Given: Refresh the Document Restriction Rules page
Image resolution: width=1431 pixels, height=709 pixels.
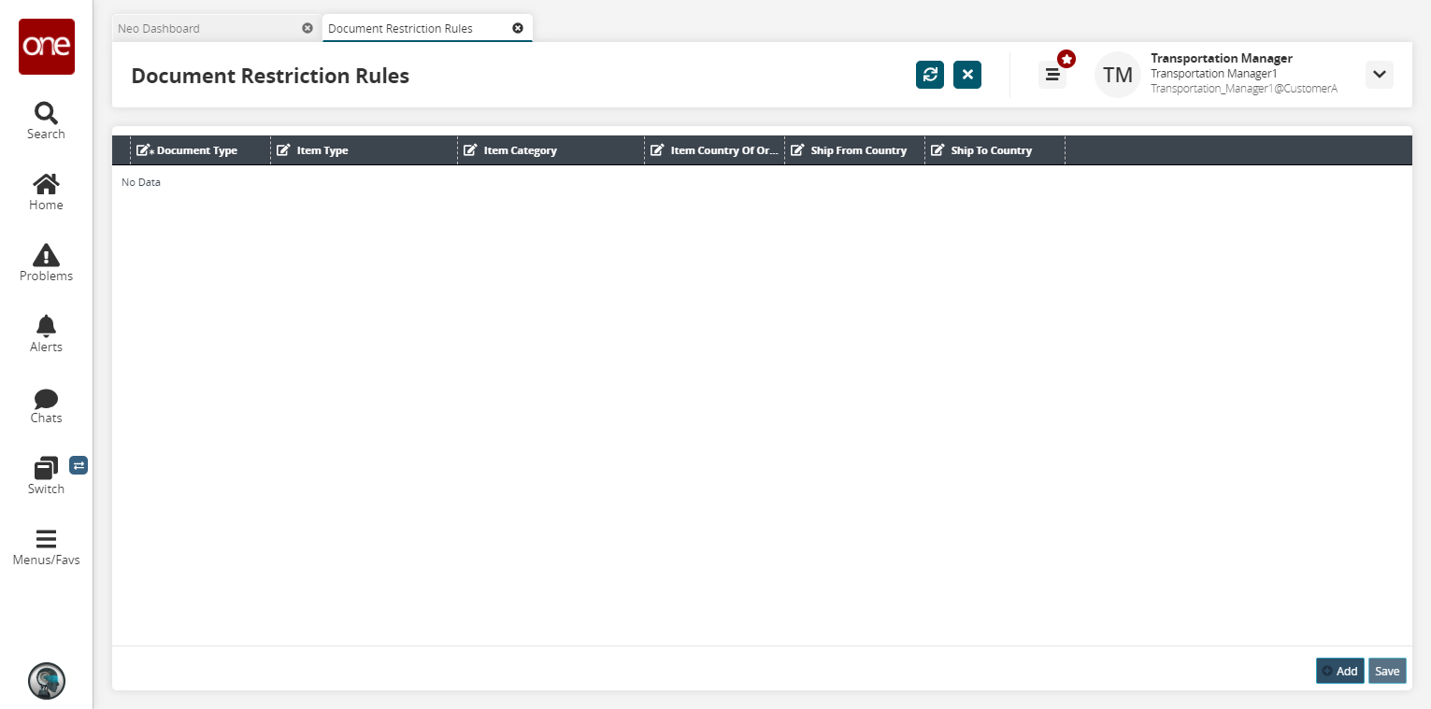Looking at the screenshot, I should click(x=930, y=75).
